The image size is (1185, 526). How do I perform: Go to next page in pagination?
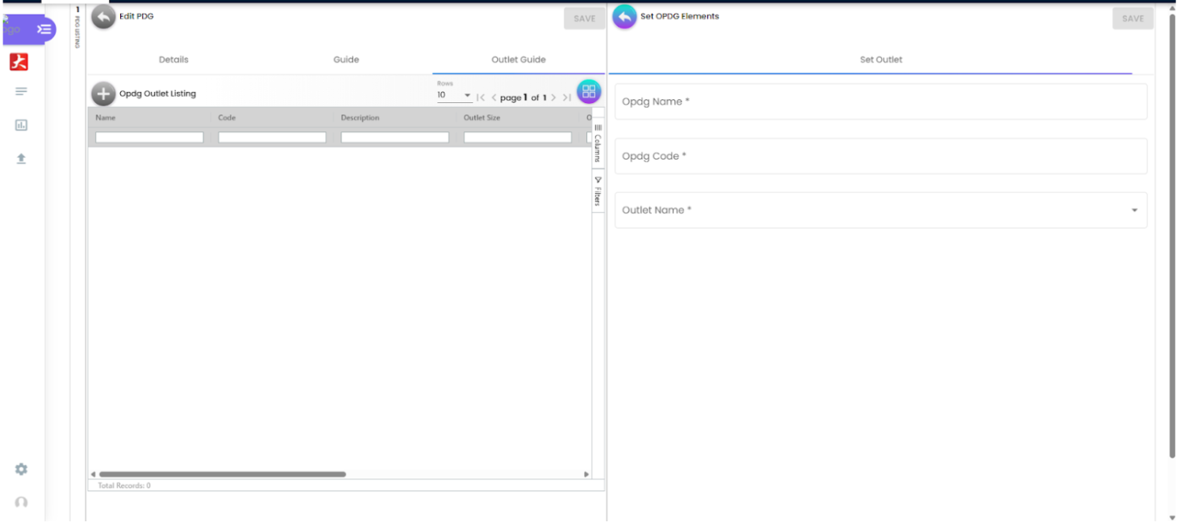pyautogui.click(x=553, y=97)
